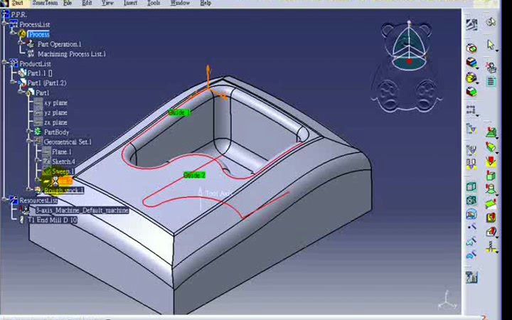
Task: Open the Window menu
Action: [180, 3]
